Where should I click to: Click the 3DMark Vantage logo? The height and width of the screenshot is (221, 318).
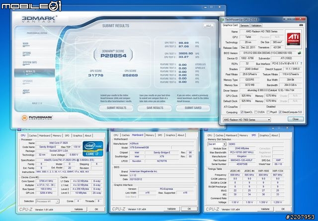[39, 19]
